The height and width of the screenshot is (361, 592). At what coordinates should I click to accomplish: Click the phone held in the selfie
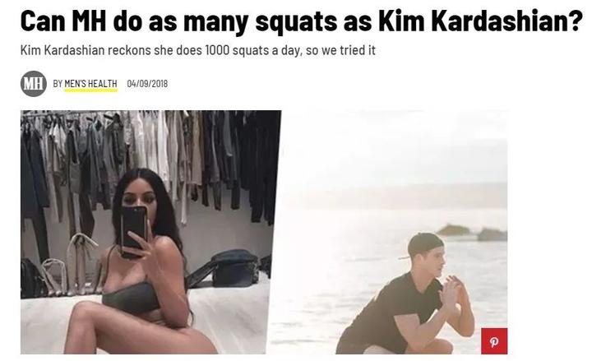click(133, 231)
